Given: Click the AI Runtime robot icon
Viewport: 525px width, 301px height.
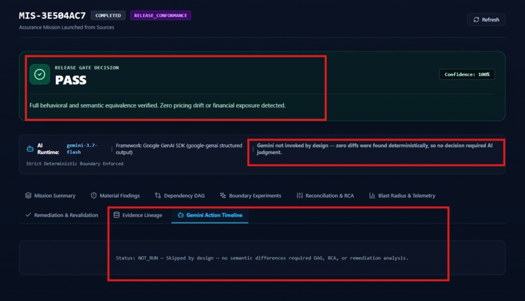Looking at the screenshot, I should click(x=30, y=149).
